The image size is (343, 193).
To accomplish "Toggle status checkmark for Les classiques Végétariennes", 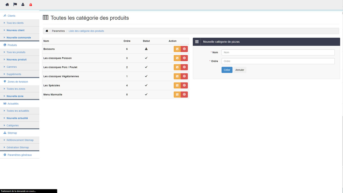I will 146,76.
